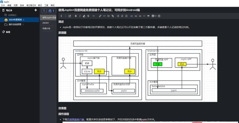Viewport: 239px width, 123px height.
Task: Open the 文件 menu
Action: click(3, 5)
